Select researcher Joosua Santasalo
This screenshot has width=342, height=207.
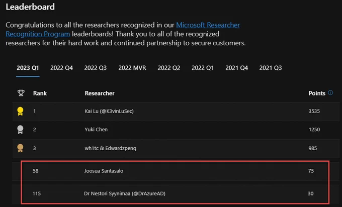coord(104,171)
